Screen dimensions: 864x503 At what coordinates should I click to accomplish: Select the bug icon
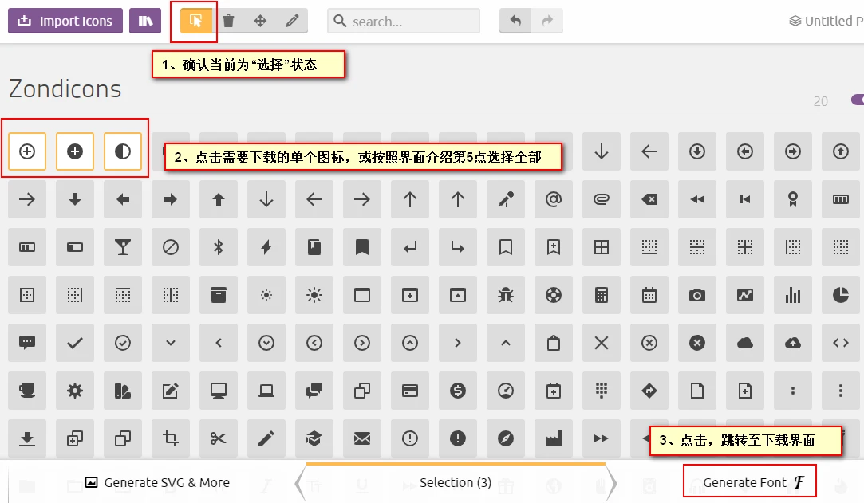(505, 295)
